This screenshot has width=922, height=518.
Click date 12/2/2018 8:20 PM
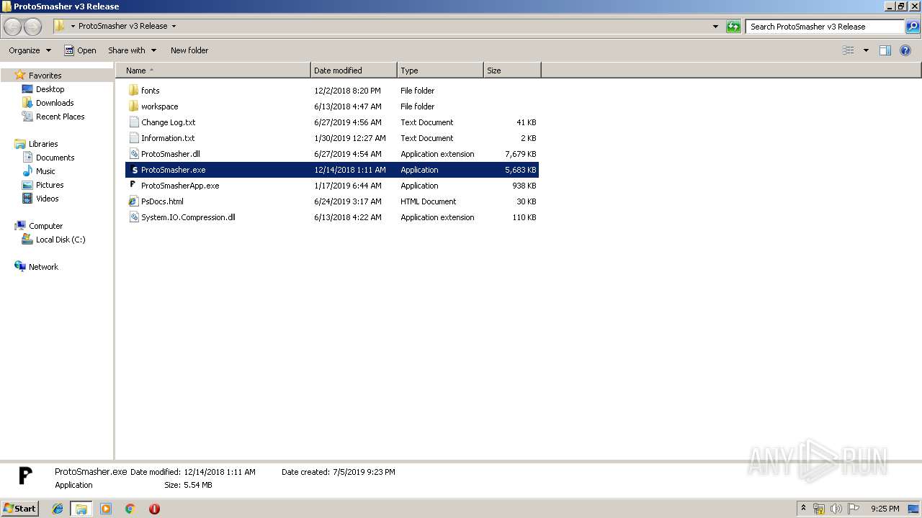[347, 91]
